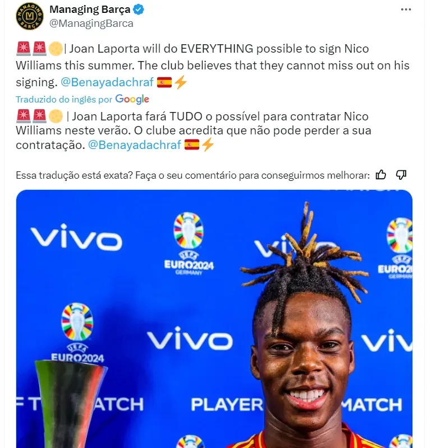
Task: Open the three-dot more options menu
Action: (406, 10)
